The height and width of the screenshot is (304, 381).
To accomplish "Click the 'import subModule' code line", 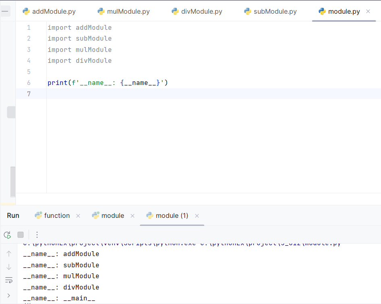I will tap(80, 38).
